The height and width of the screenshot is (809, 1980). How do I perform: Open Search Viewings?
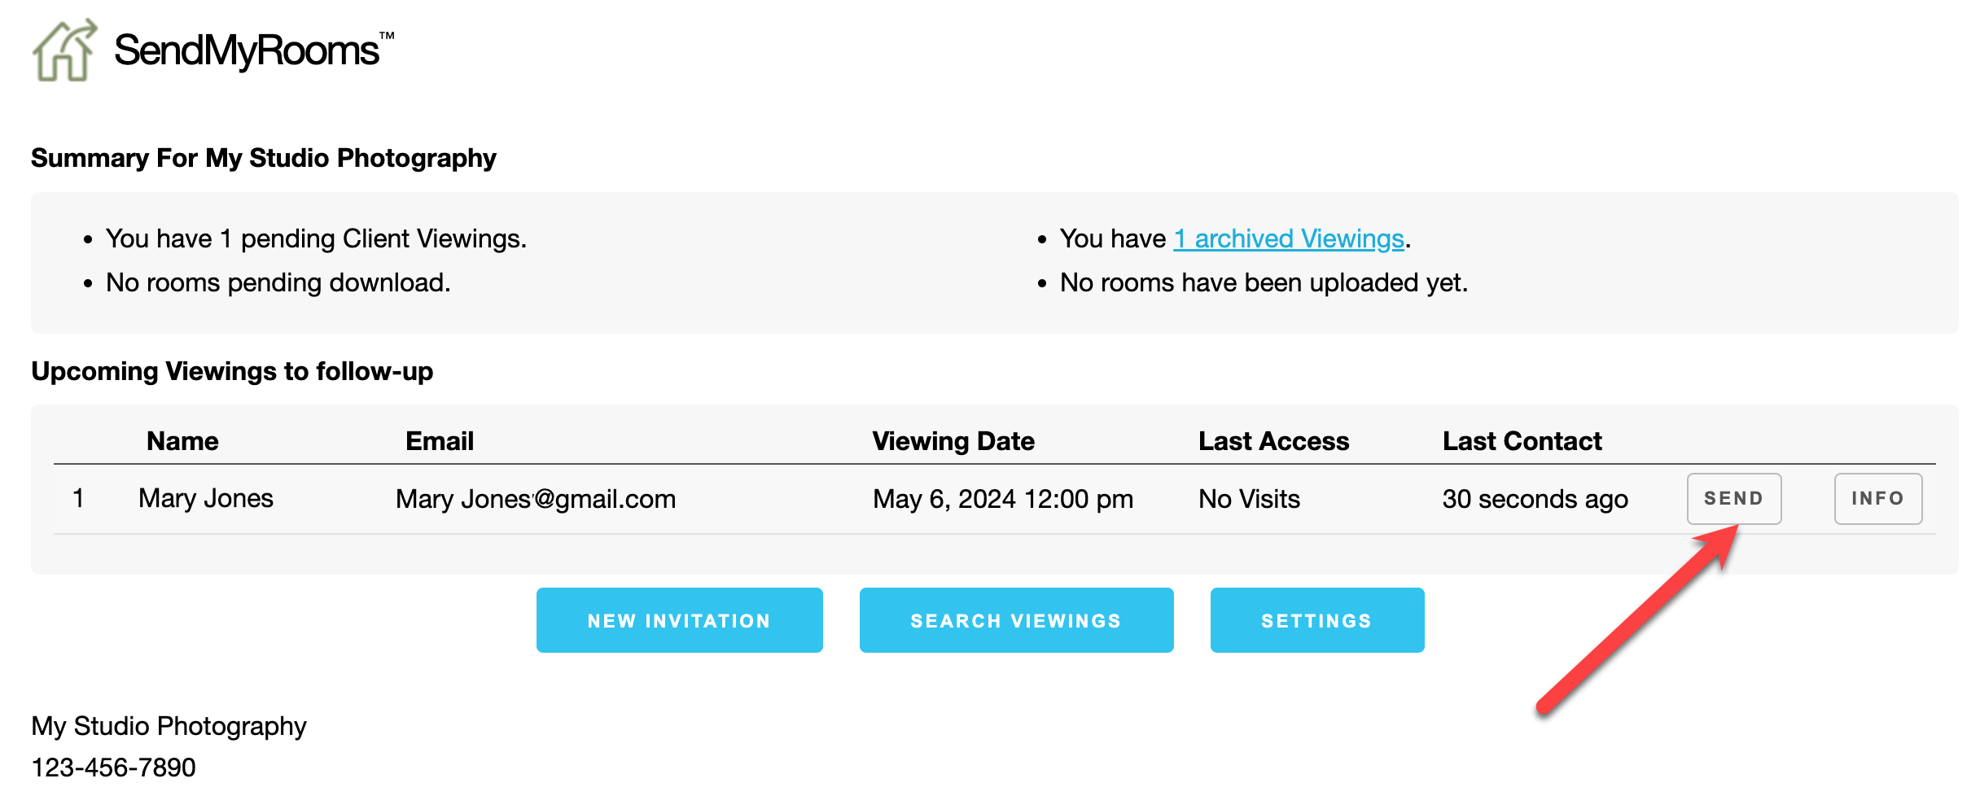[1016, 620]
